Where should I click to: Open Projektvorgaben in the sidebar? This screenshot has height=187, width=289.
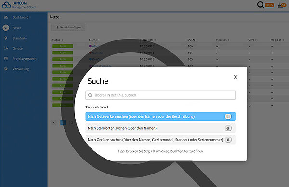pyautogui.click(x=25, y=59)
